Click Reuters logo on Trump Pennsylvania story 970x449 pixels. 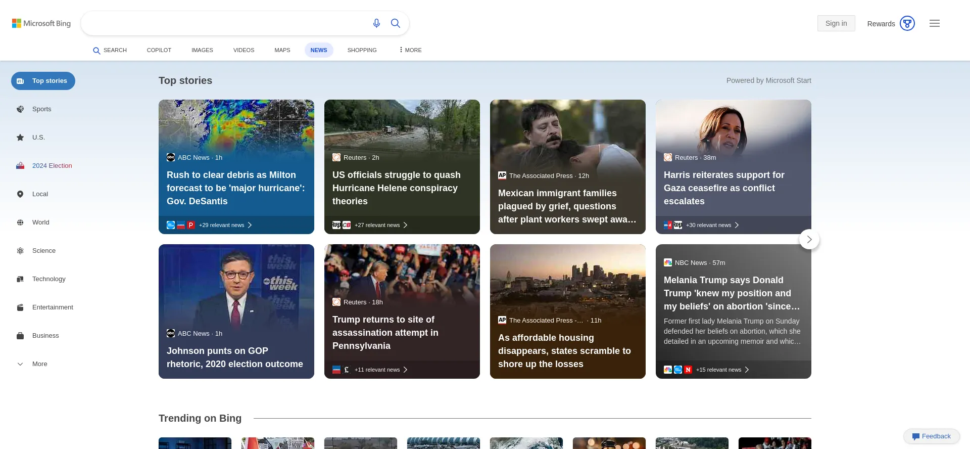pos(336,302)
